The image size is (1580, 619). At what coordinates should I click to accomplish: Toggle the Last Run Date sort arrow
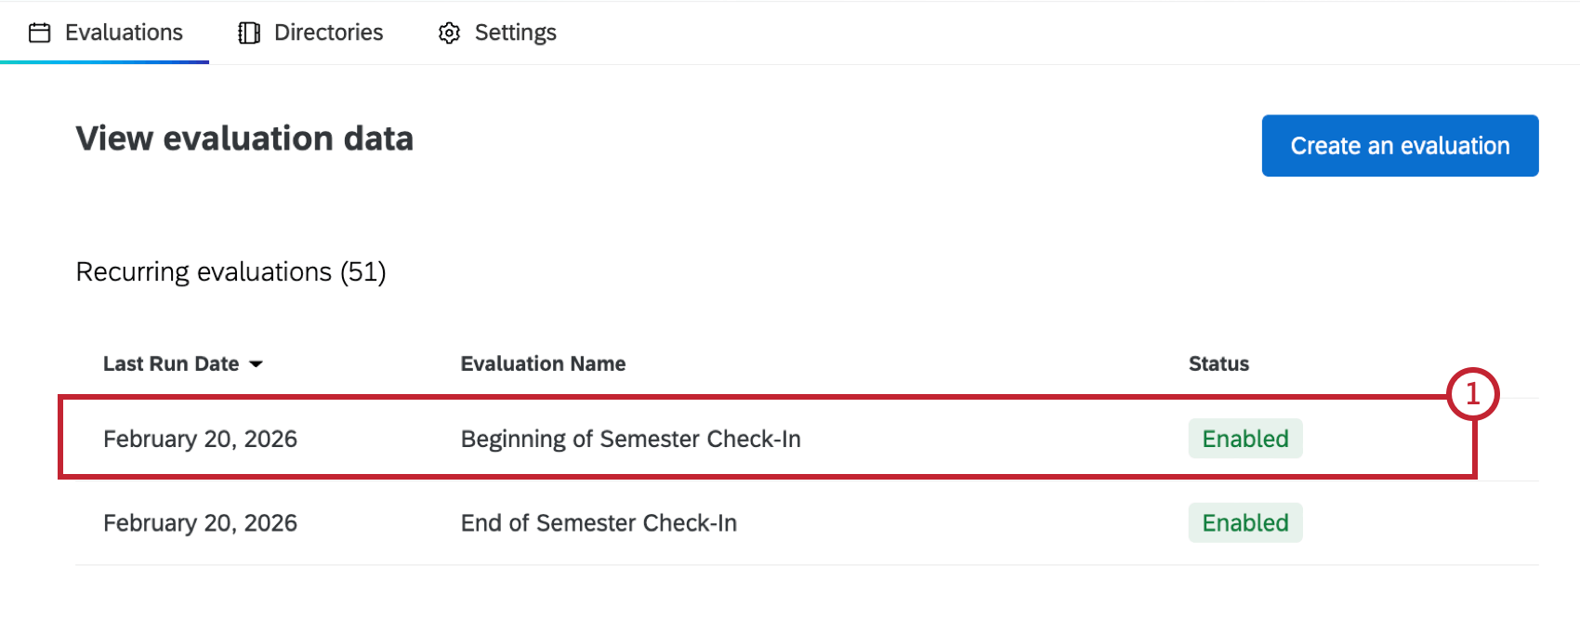pyautogui.click(x=257, y=364)
